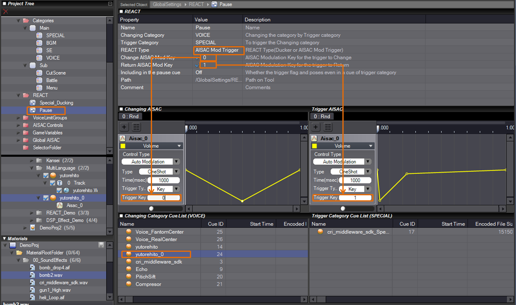Screen dimensions: 516x305
Task: Click the 0 : Rnd tab in Changing AISAC
Action: [130, 116]
